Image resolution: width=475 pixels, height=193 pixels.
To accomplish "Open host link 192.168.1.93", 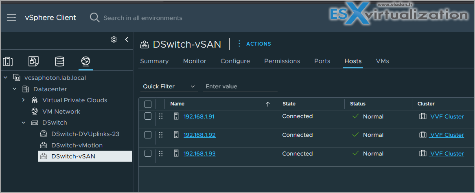I will [199, 154].
